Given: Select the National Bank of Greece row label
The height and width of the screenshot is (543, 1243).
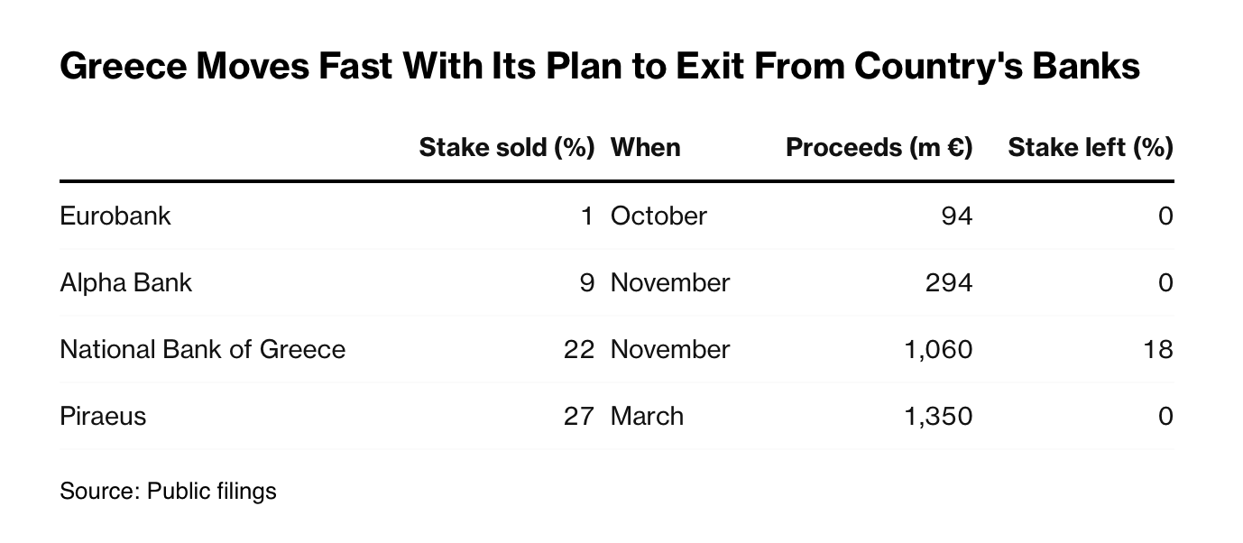Looking at the screenshot, I should click(203, 349).
